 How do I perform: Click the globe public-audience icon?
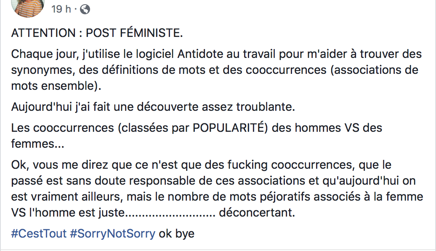[85, 9]
